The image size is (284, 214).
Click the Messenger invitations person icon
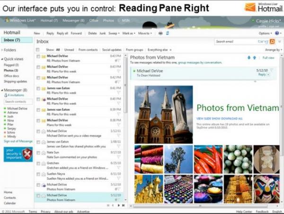tap(6, 95)
